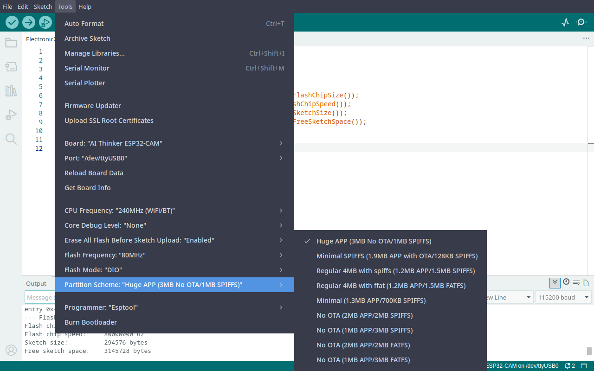Select Minimal (1.3MB APP/700KB SPIFFS) scheme

pos(390,301)
